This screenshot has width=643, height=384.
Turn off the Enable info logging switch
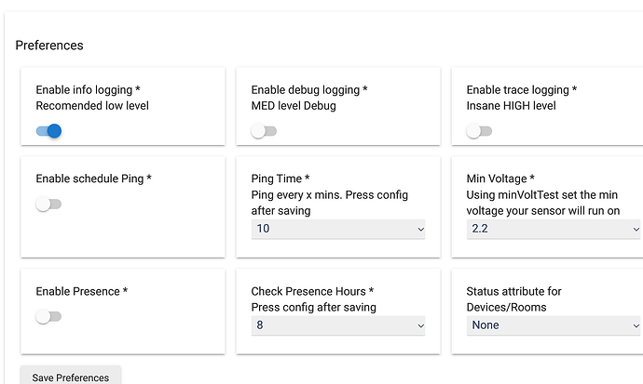pyautogui.click(x=48, y=131)
